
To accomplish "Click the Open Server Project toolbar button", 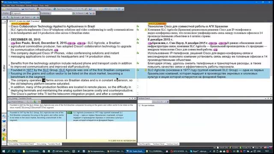I will [x=63, y=9].
